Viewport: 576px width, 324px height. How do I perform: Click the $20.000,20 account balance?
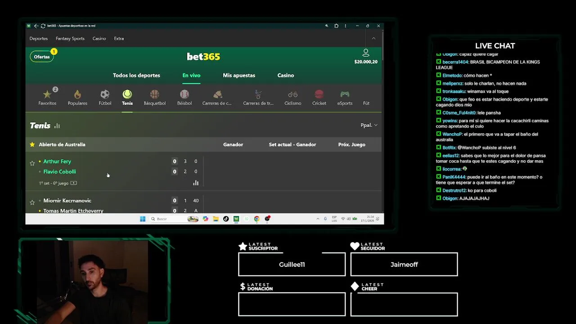click(366, 62)
